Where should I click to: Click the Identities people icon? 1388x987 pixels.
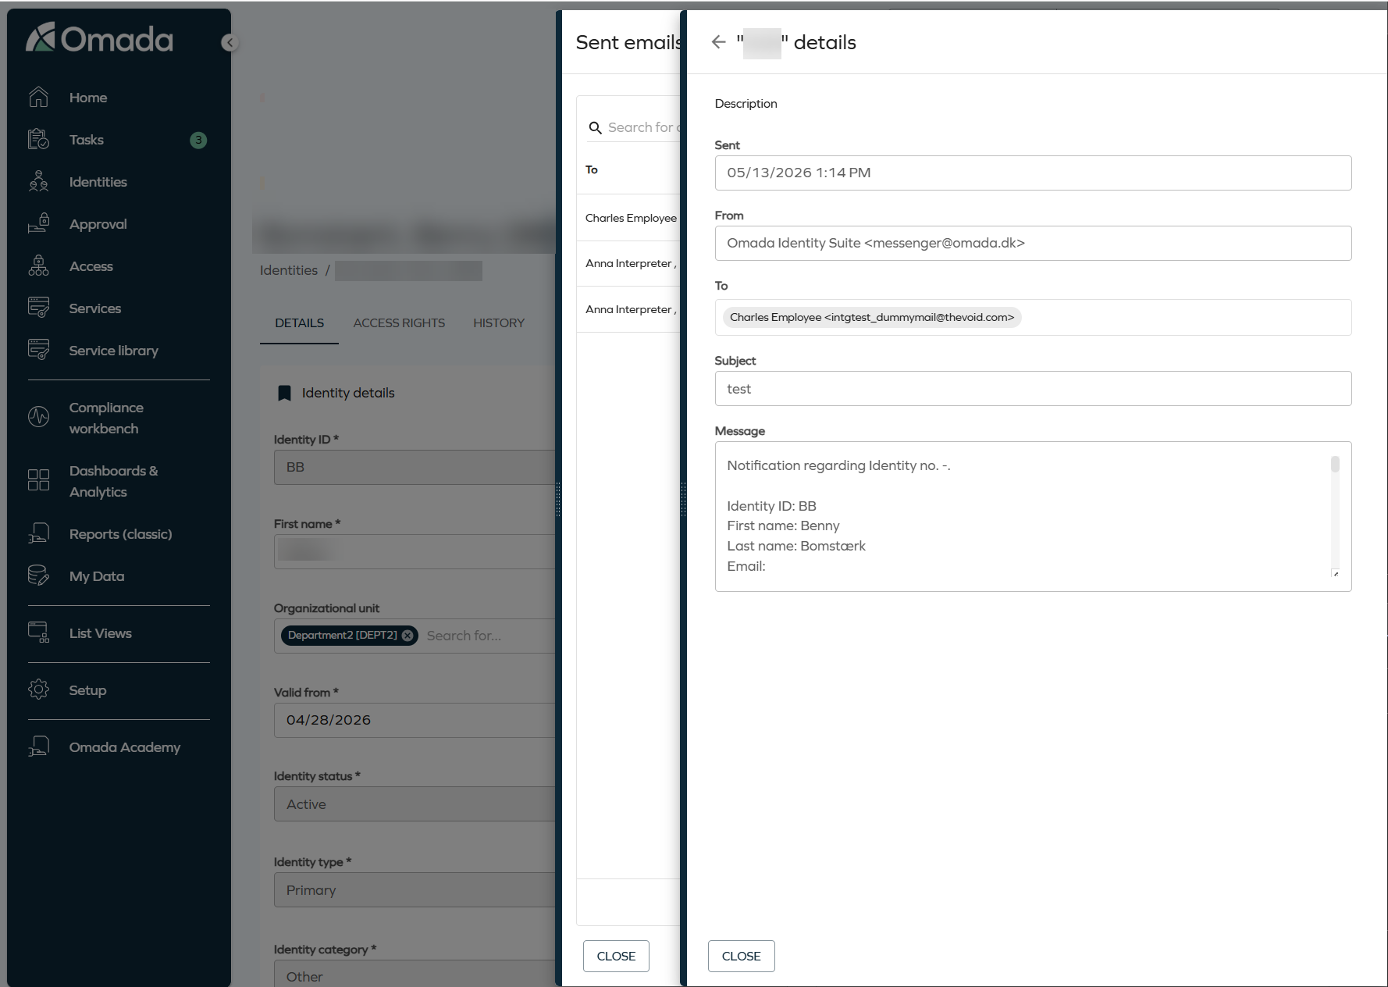coord(38,181)
